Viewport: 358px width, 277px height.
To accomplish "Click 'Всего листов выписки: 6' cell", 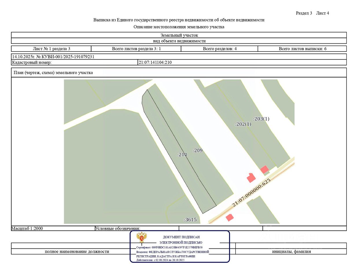I will pyautogui.click(x=302, y=49).
